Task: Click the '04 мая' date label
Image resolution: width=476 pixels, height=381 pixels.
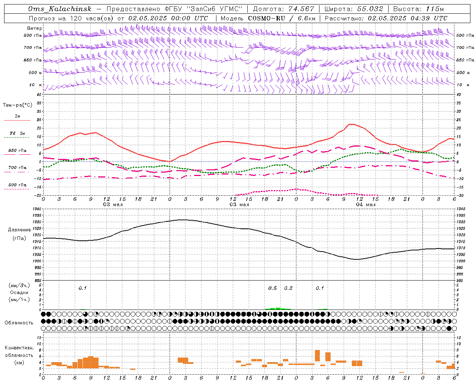Action: (x=366, y=205)
